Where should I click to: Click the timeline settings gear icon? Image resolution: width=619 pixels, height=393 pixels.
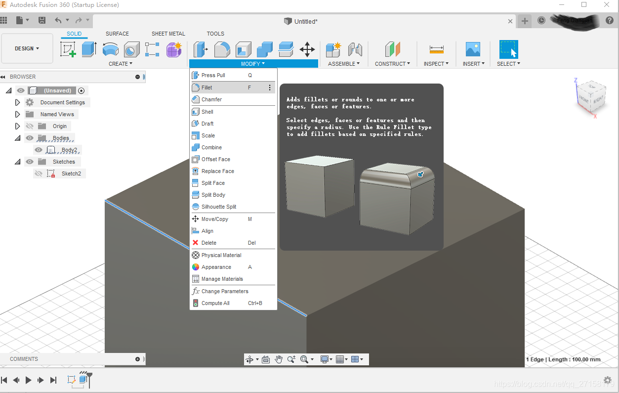[608, 380]
